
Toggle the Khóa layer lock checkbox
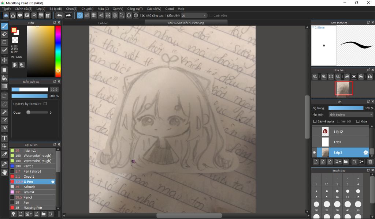(358, 121)
